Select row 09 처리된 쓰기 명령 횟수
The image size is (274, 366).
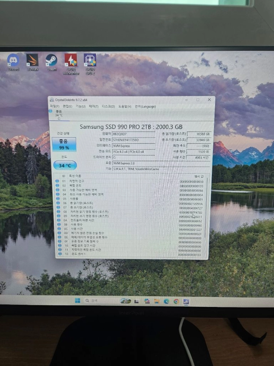pos(130,216)
